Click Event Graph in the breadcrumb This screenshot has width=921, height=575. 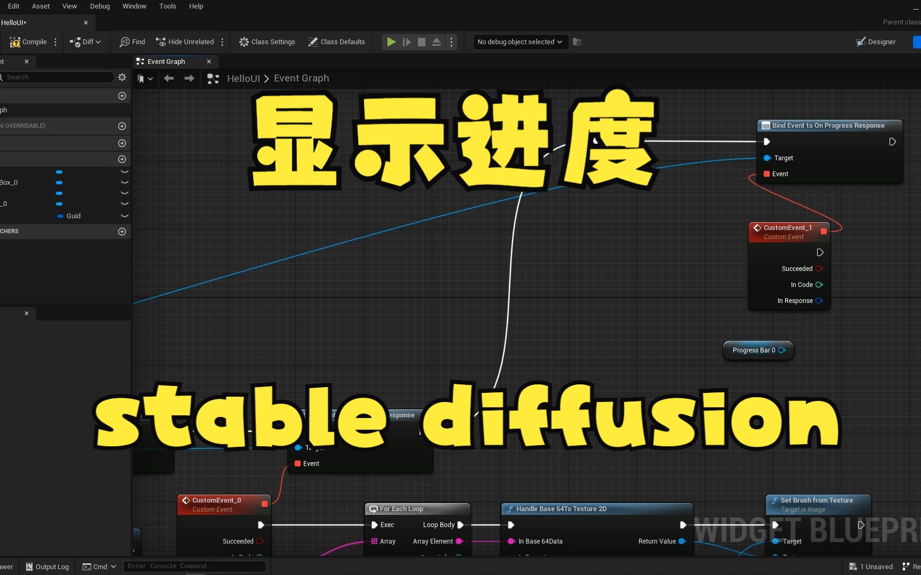pyautogui.click(x=301, y=78)
